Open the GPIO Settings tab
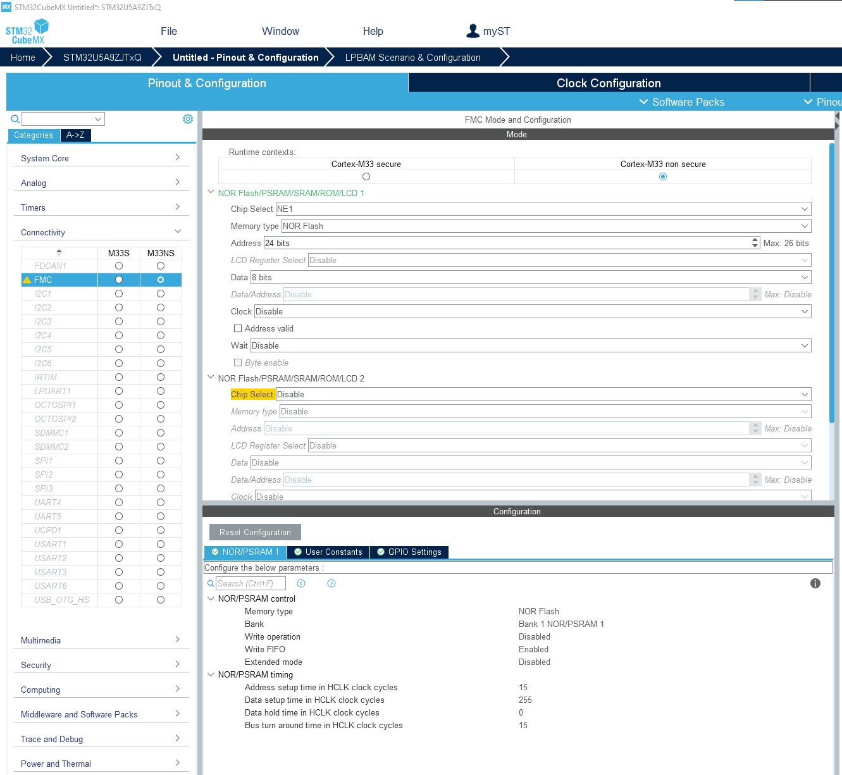 [409, 552]
